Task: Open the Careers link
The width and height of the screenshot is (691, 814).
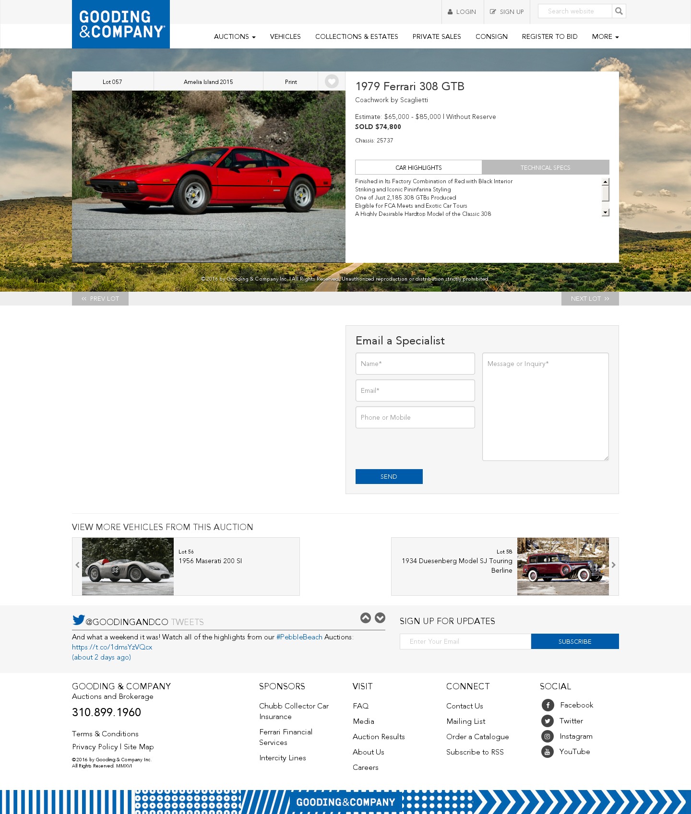Action: (x=366, y=767)
